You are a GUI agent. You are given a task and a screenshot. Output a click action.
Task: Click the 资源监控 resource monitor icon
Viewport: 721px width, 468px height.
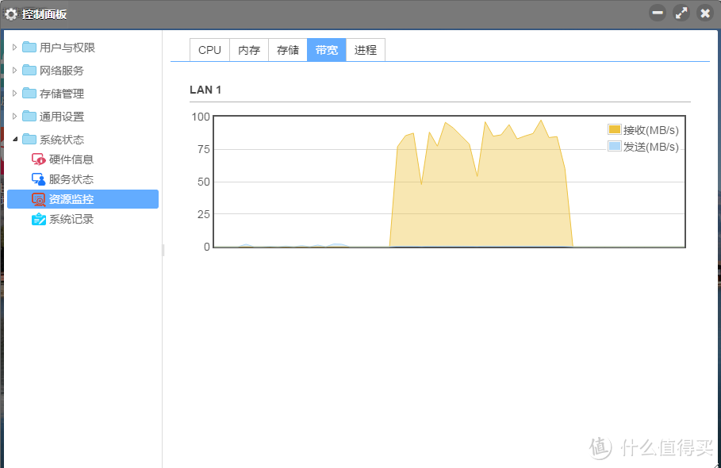pyautogui.click(x=39, y=199)
